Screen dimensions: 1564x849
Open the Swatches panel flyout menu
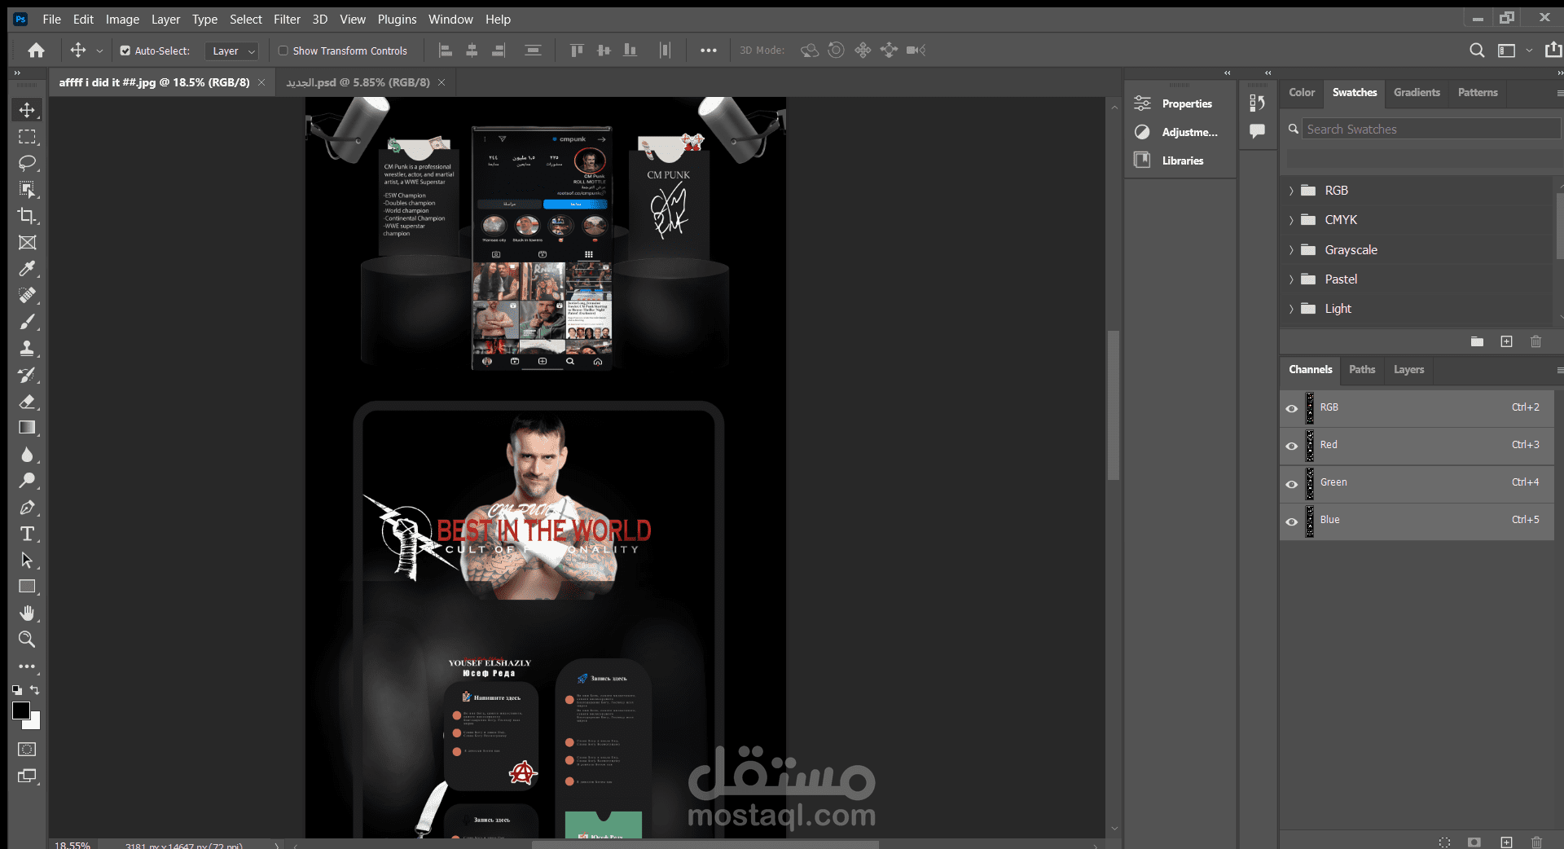pyautogui.click(x=1559, y=93)
